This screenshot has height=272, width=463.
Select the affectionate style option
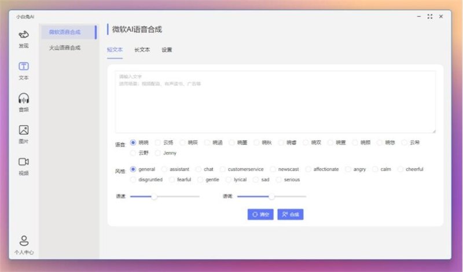pos(308,169)
